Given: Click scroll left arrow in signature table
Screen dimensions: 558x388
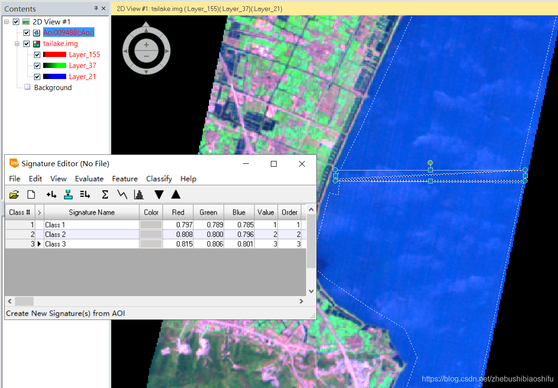Looking at the screenshot, I should coord(10,301).
